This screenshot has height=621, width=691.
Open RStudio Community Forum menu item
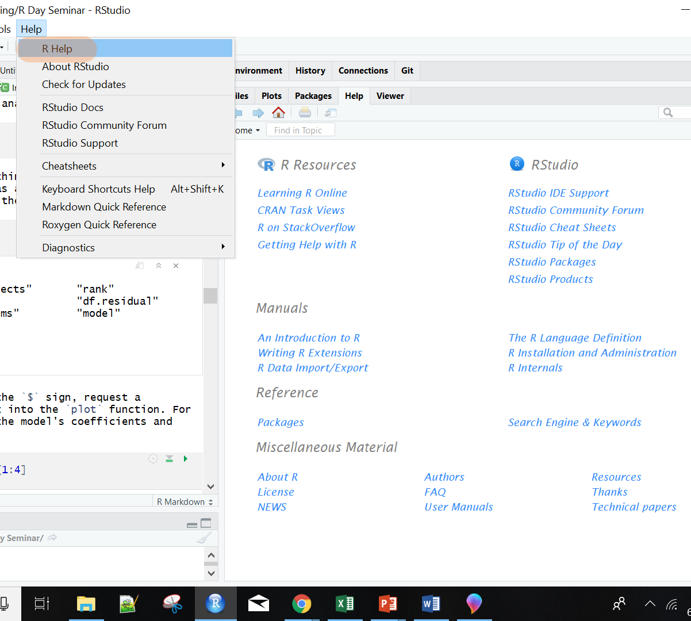(x=125, y=125)
